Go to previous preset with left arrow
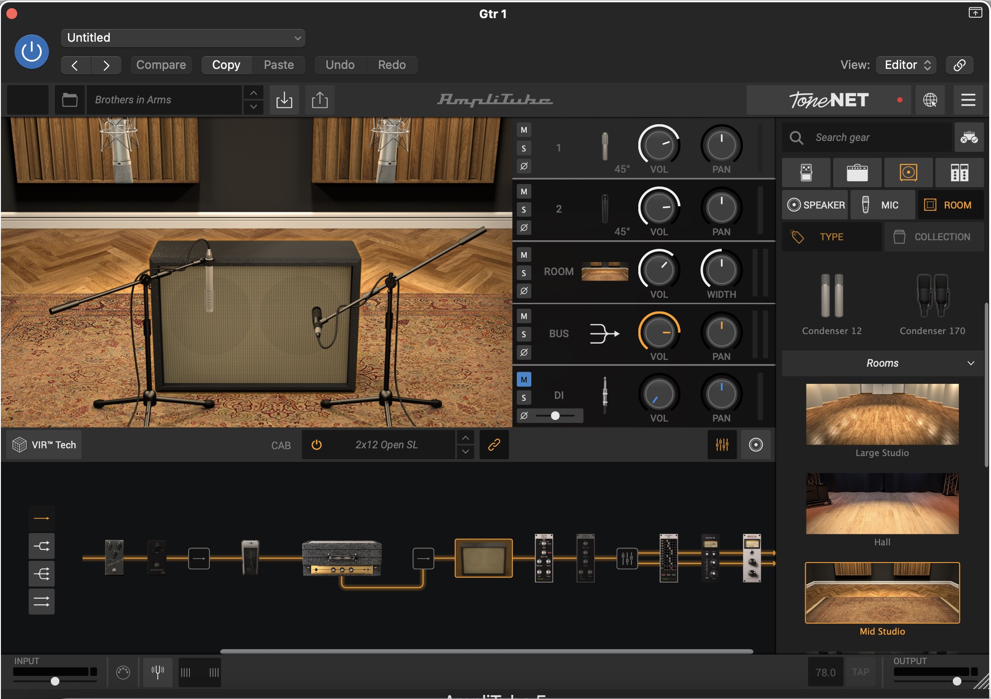 [76, 65]
